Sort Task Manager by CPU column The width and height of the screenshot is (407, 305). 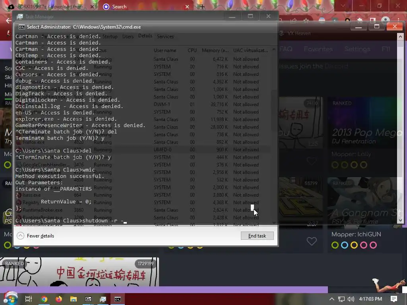(x=192, y=50)
